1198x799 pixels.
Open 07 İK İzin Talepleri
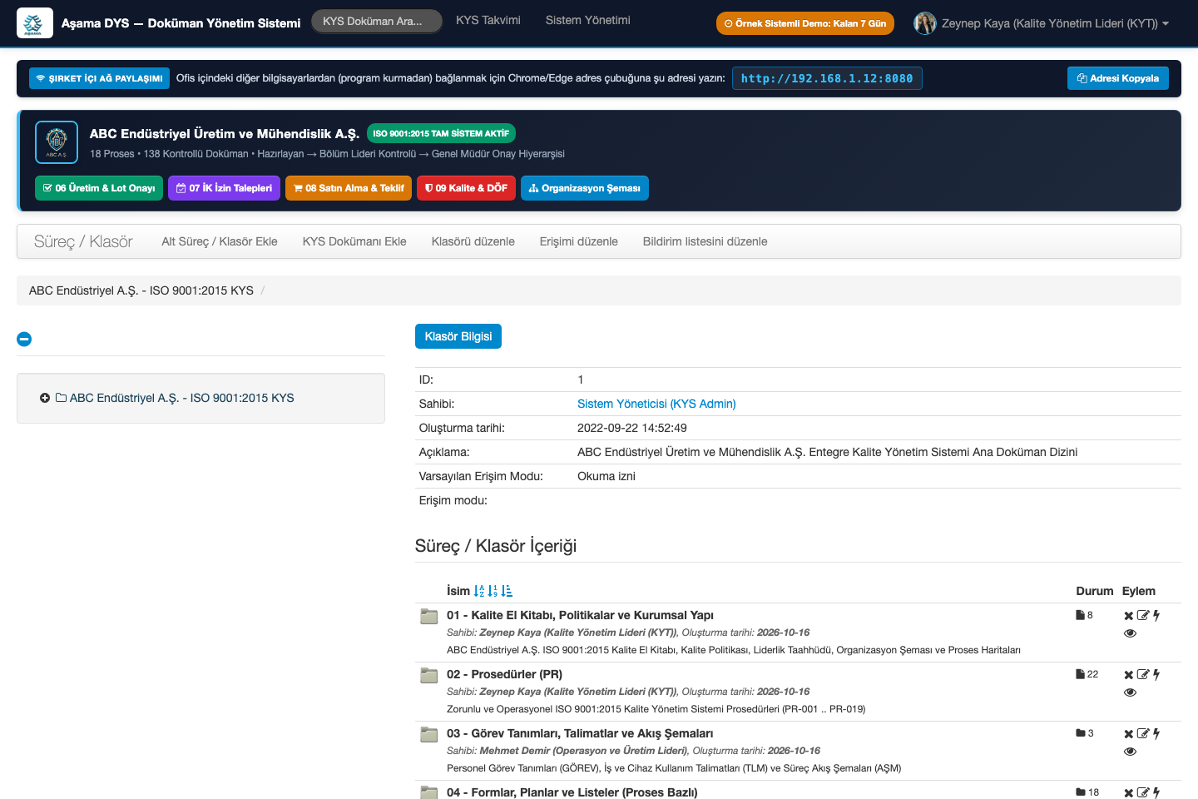[225, 188]
